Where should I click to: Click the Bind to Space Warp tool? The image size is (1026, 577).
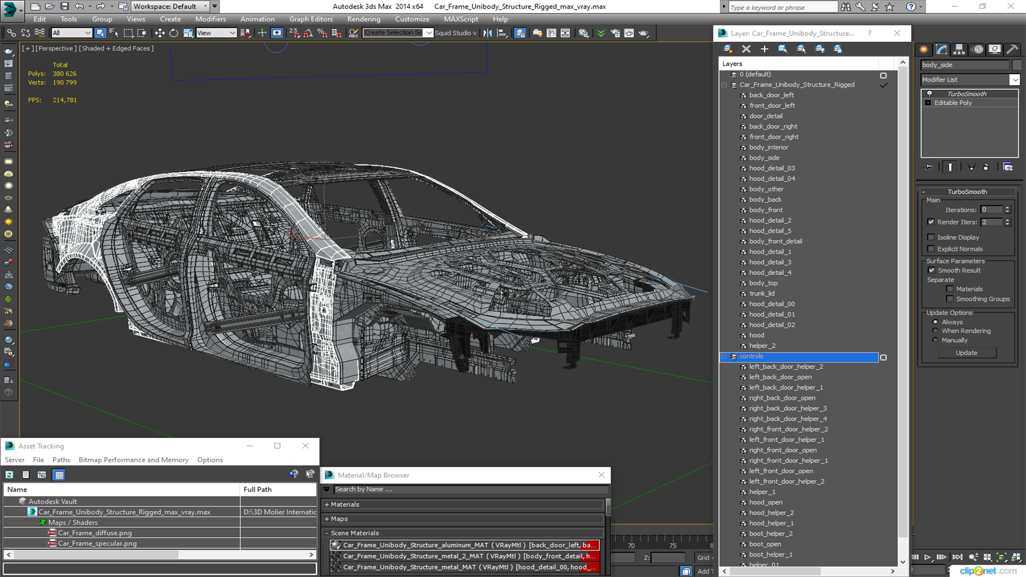[x=40, y=33]
